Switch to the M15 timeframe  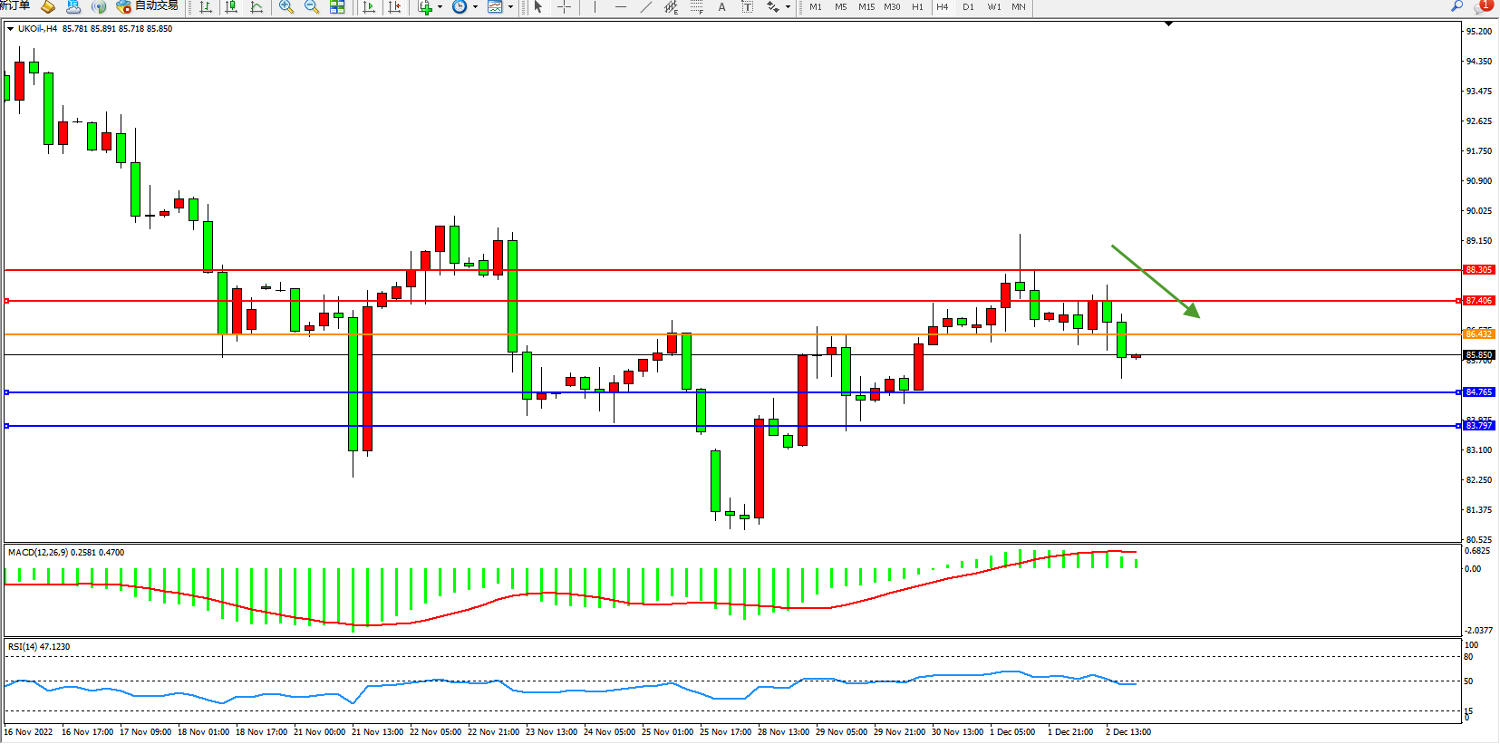tap(866, 7)
